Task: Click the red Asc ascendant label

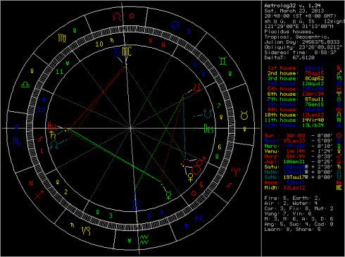Action: [52, 126]
